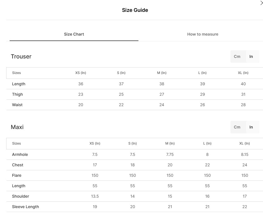Viewport: 263px width, 216px height.
Task: Switch Maxi table units to Cm
Action: (237, 127)
